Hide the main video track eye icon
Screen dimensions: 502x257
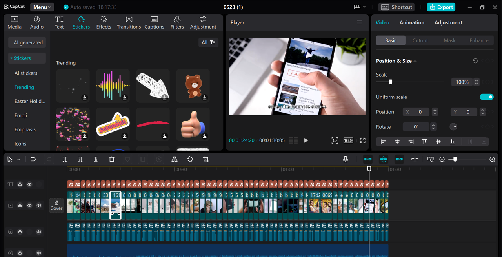pos(29,205)
